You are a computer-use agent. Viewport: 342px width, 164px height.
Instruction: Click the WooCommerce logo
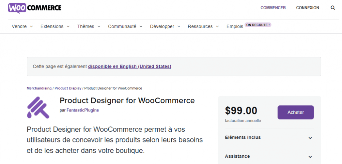(x=35, y=8)
